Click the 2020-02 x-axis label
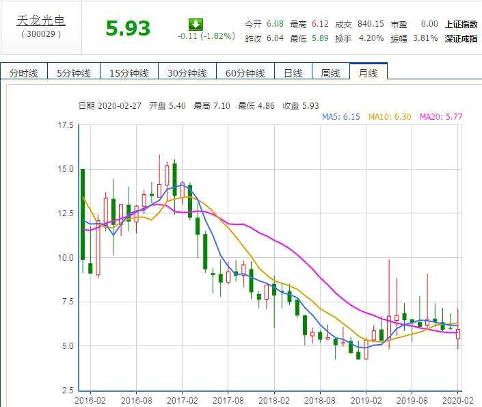 click(x=457, y=401)
